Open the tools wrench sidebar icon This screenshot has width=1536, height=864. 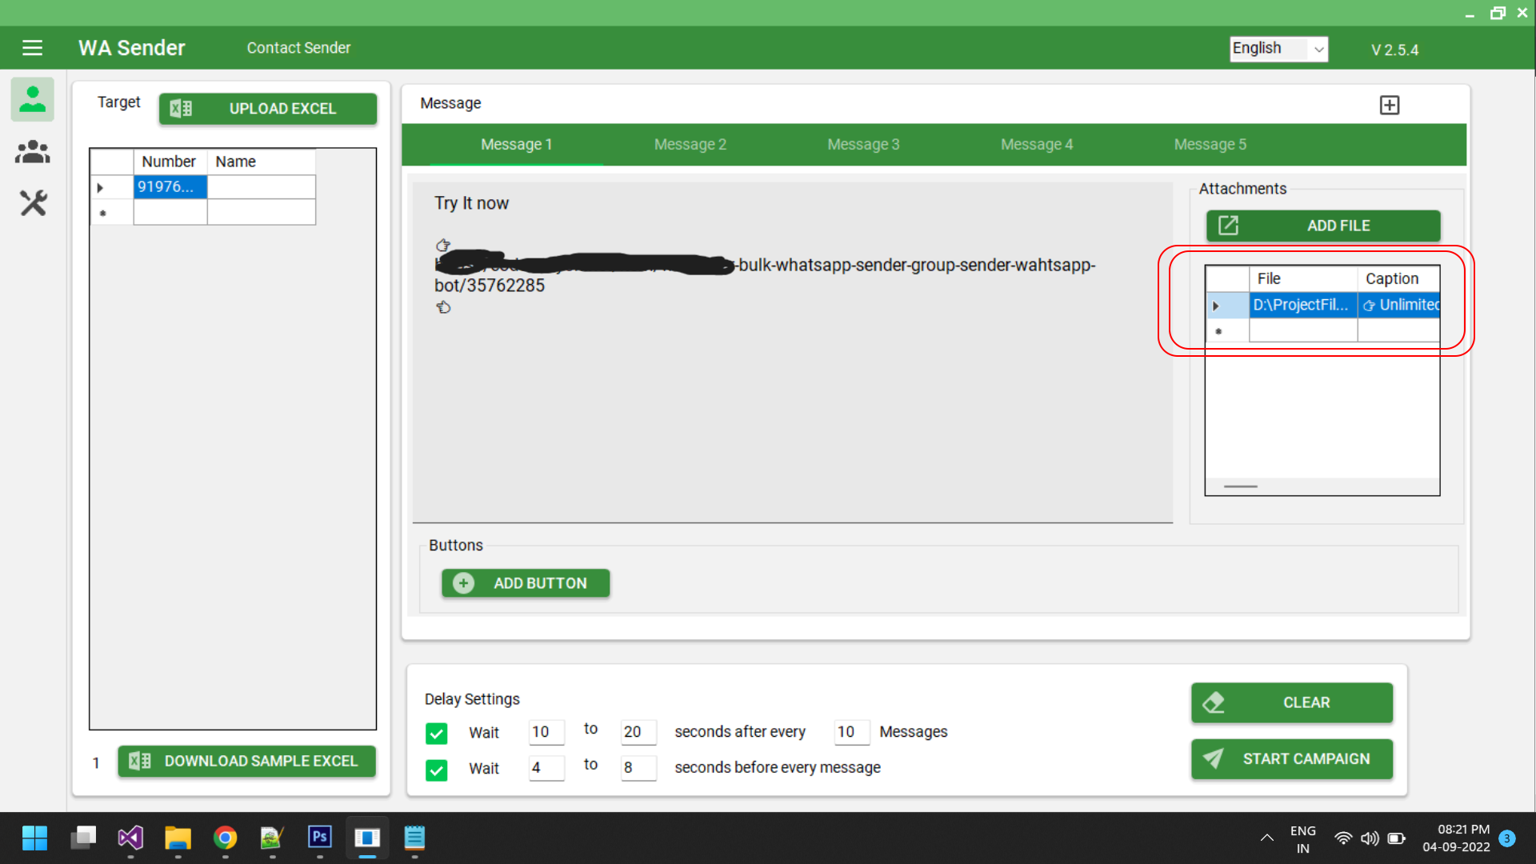33,203
